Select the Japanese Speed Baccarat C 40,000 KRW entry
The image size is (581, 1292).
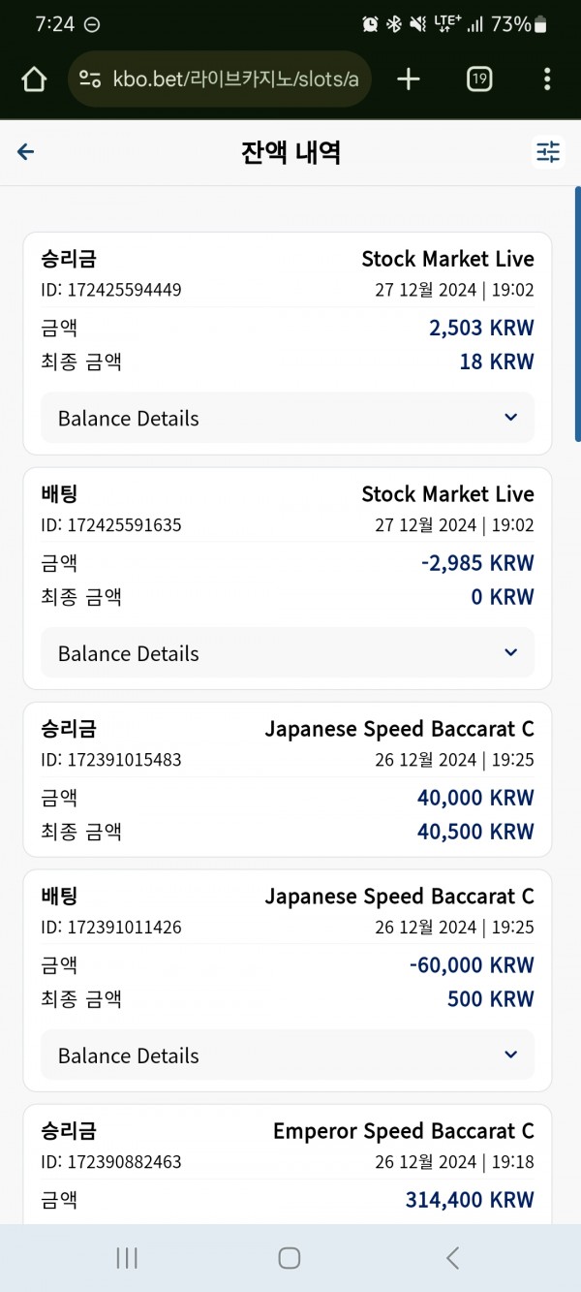[x=288, y=779]
